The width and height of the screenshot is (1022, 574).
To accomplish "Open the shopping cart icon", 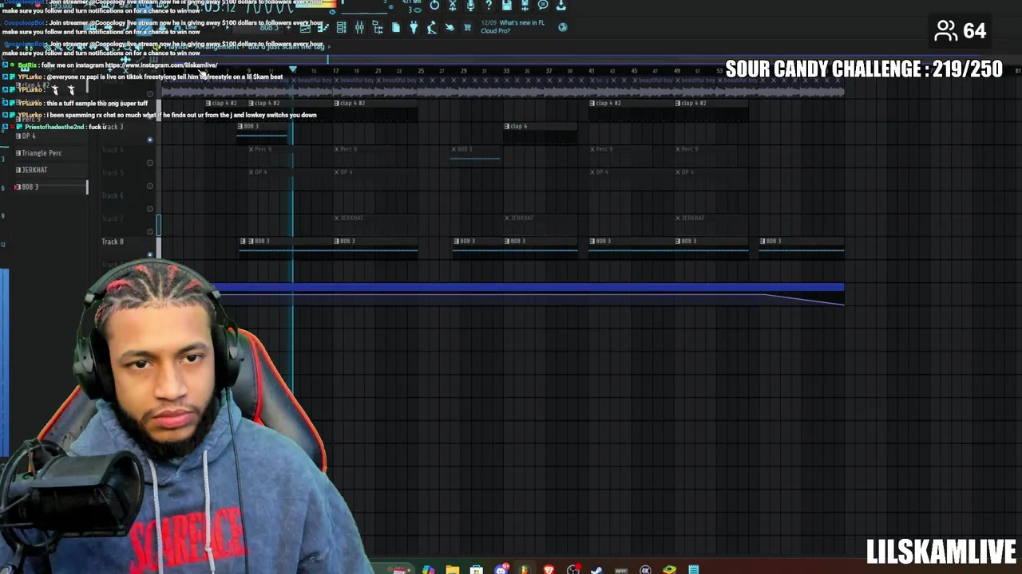I will tap(467, 27).
